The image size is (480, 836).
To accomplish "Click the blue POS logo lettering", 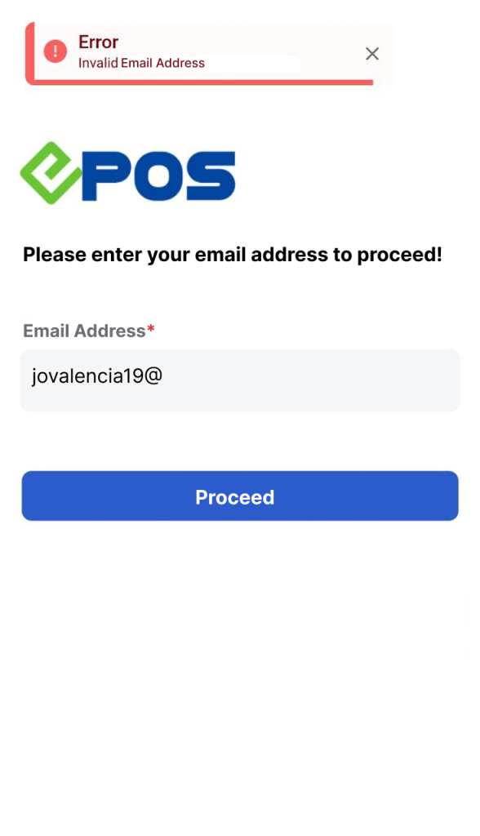I will [x=158, y=176].
